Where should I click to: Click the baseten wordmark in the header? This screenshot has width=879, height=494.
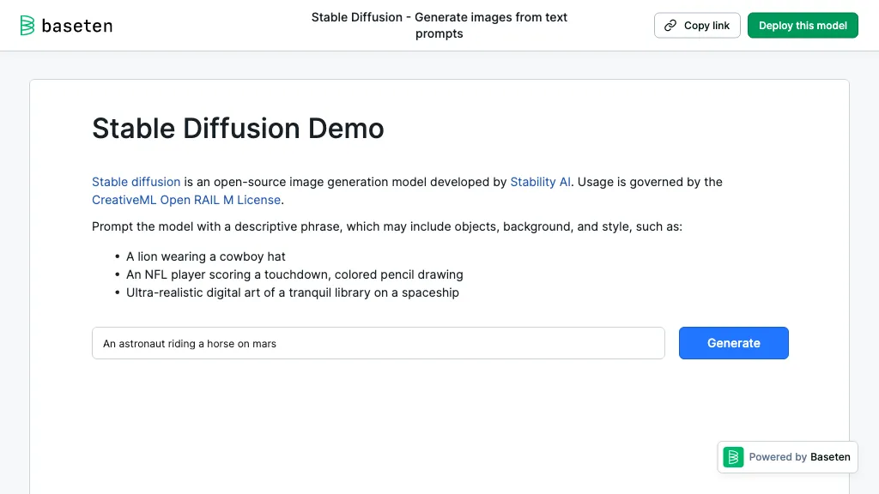(x=77, y=26)
